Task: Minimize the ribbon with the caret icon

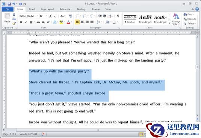Action: 192,9
